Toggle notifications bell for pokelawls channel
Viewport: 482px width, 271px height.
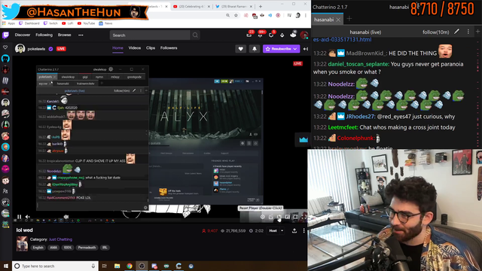coord(255,48)
